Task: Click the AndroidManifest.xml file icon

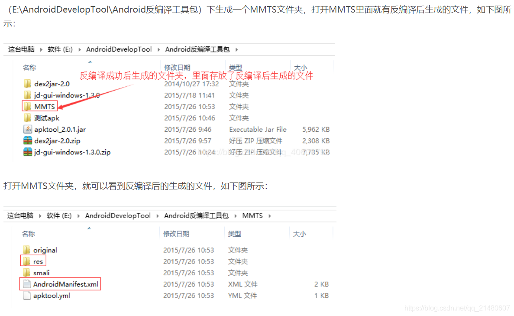Action: pyautogui.click(x=27, y=284)
